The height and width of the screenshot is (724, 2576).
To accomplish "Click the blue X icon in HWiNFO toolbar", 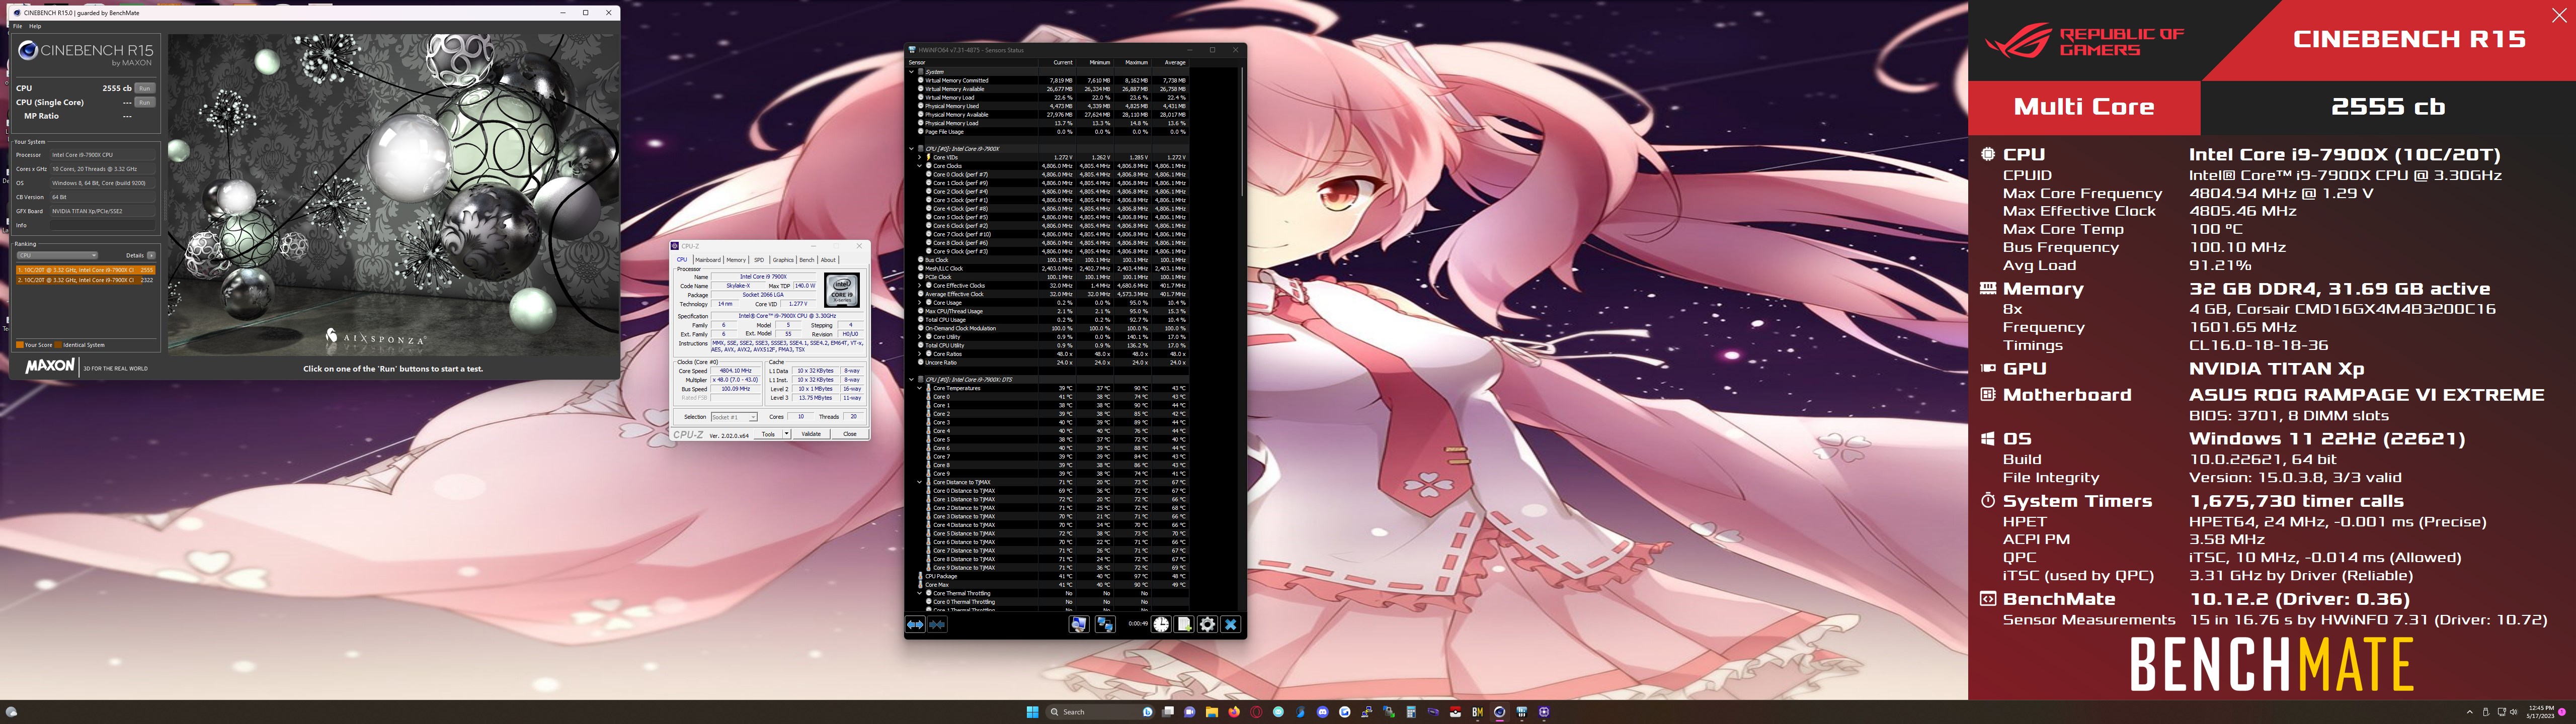I will 1231,624.
